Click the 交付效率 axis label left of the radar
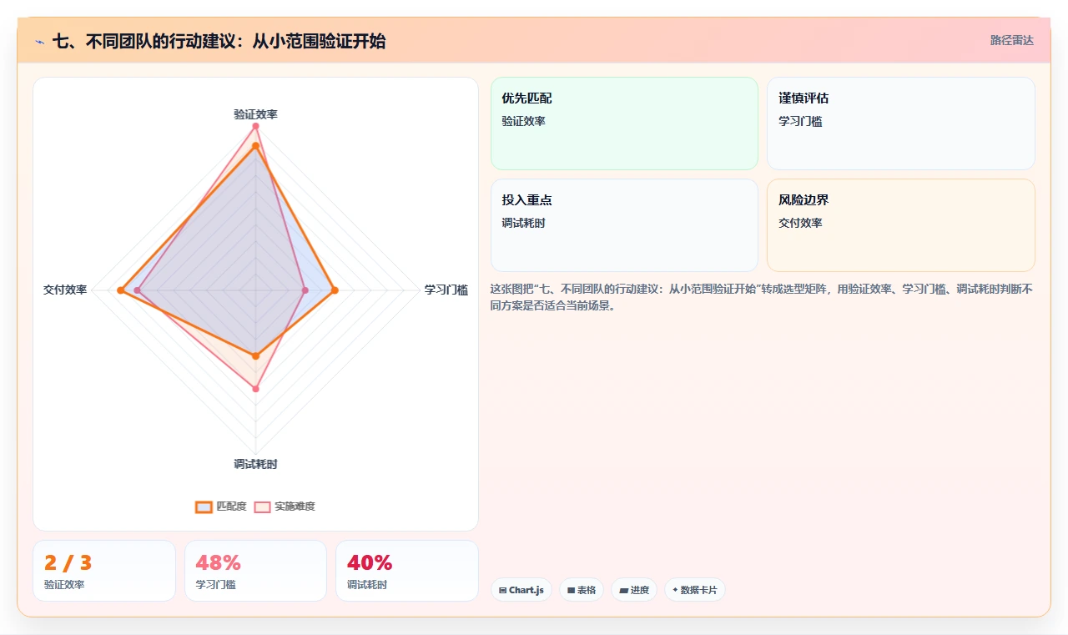 pos(65,290)
